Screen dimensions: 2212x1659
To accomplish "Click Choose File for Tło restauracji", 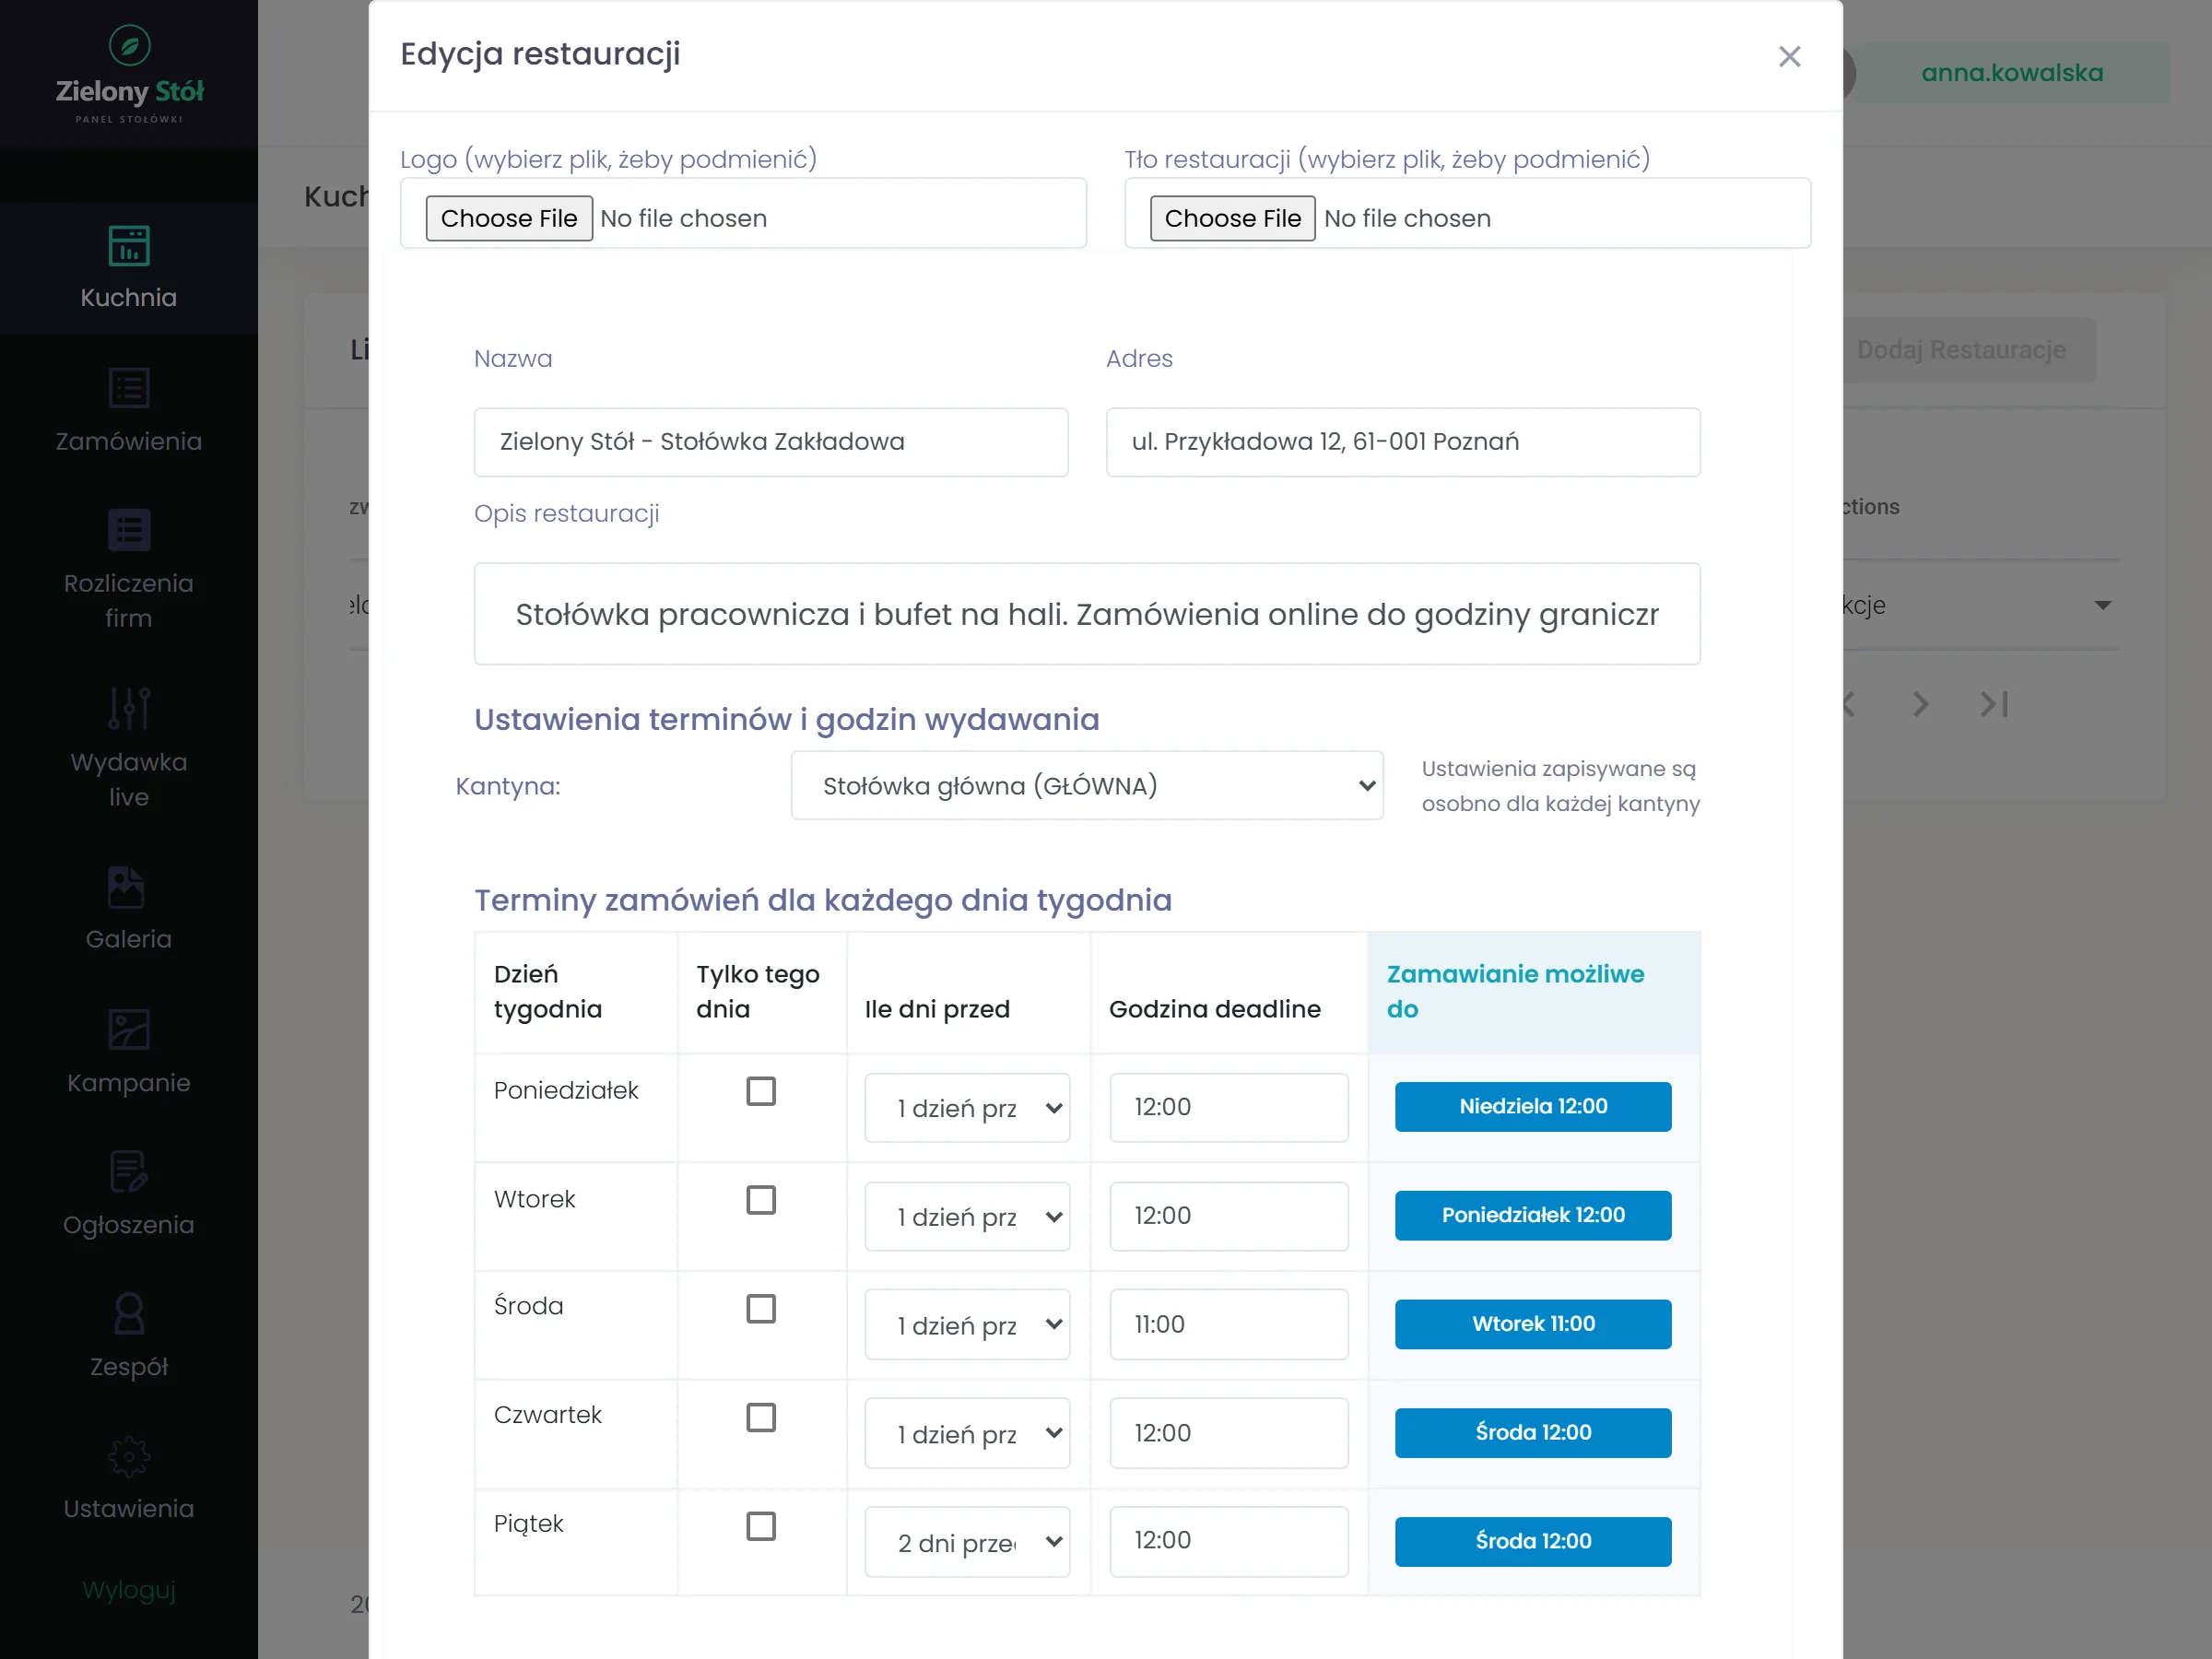I will click(1232, 218).
